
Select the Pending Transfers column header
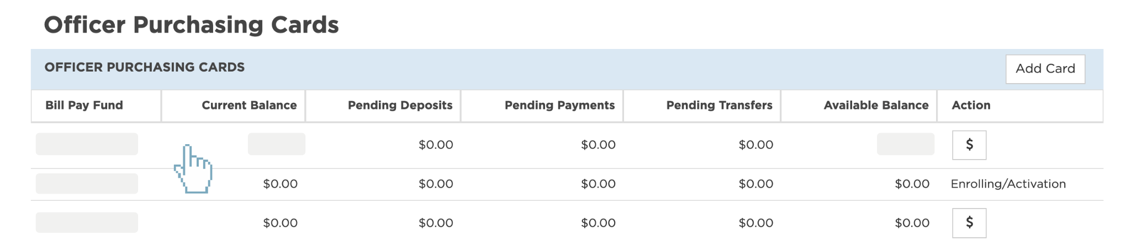pos(719,105)
